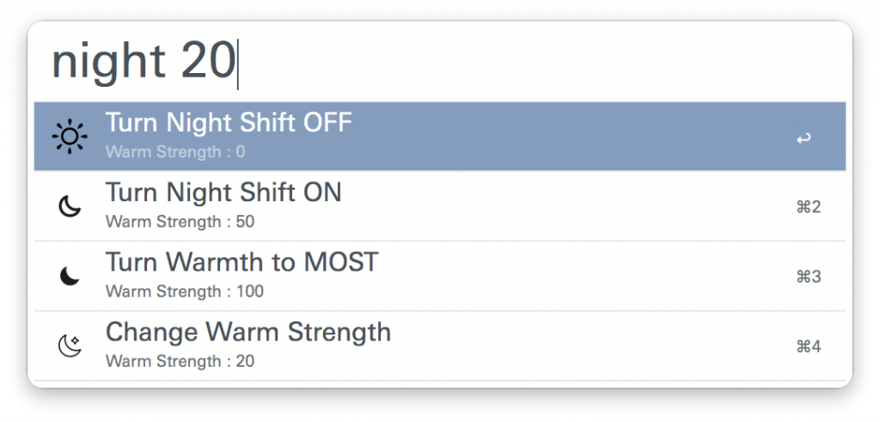Click the ⌘2 shortcut hint
This screenshot has height=422, width=880.
(x=809, y=206)
